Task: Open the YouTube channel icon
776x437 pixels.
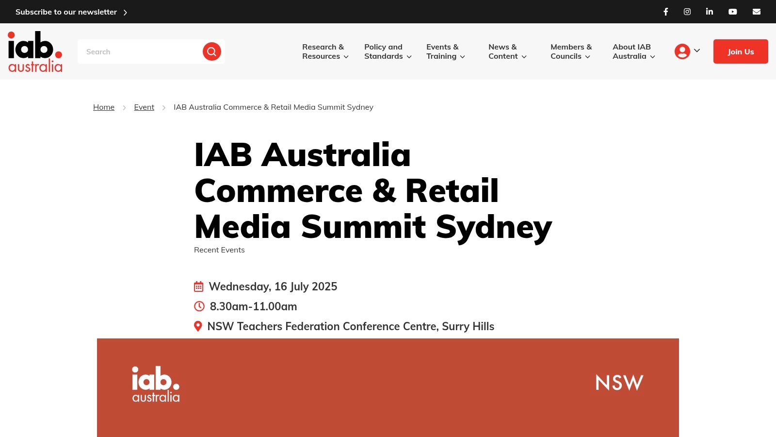Action: point(733,12)
